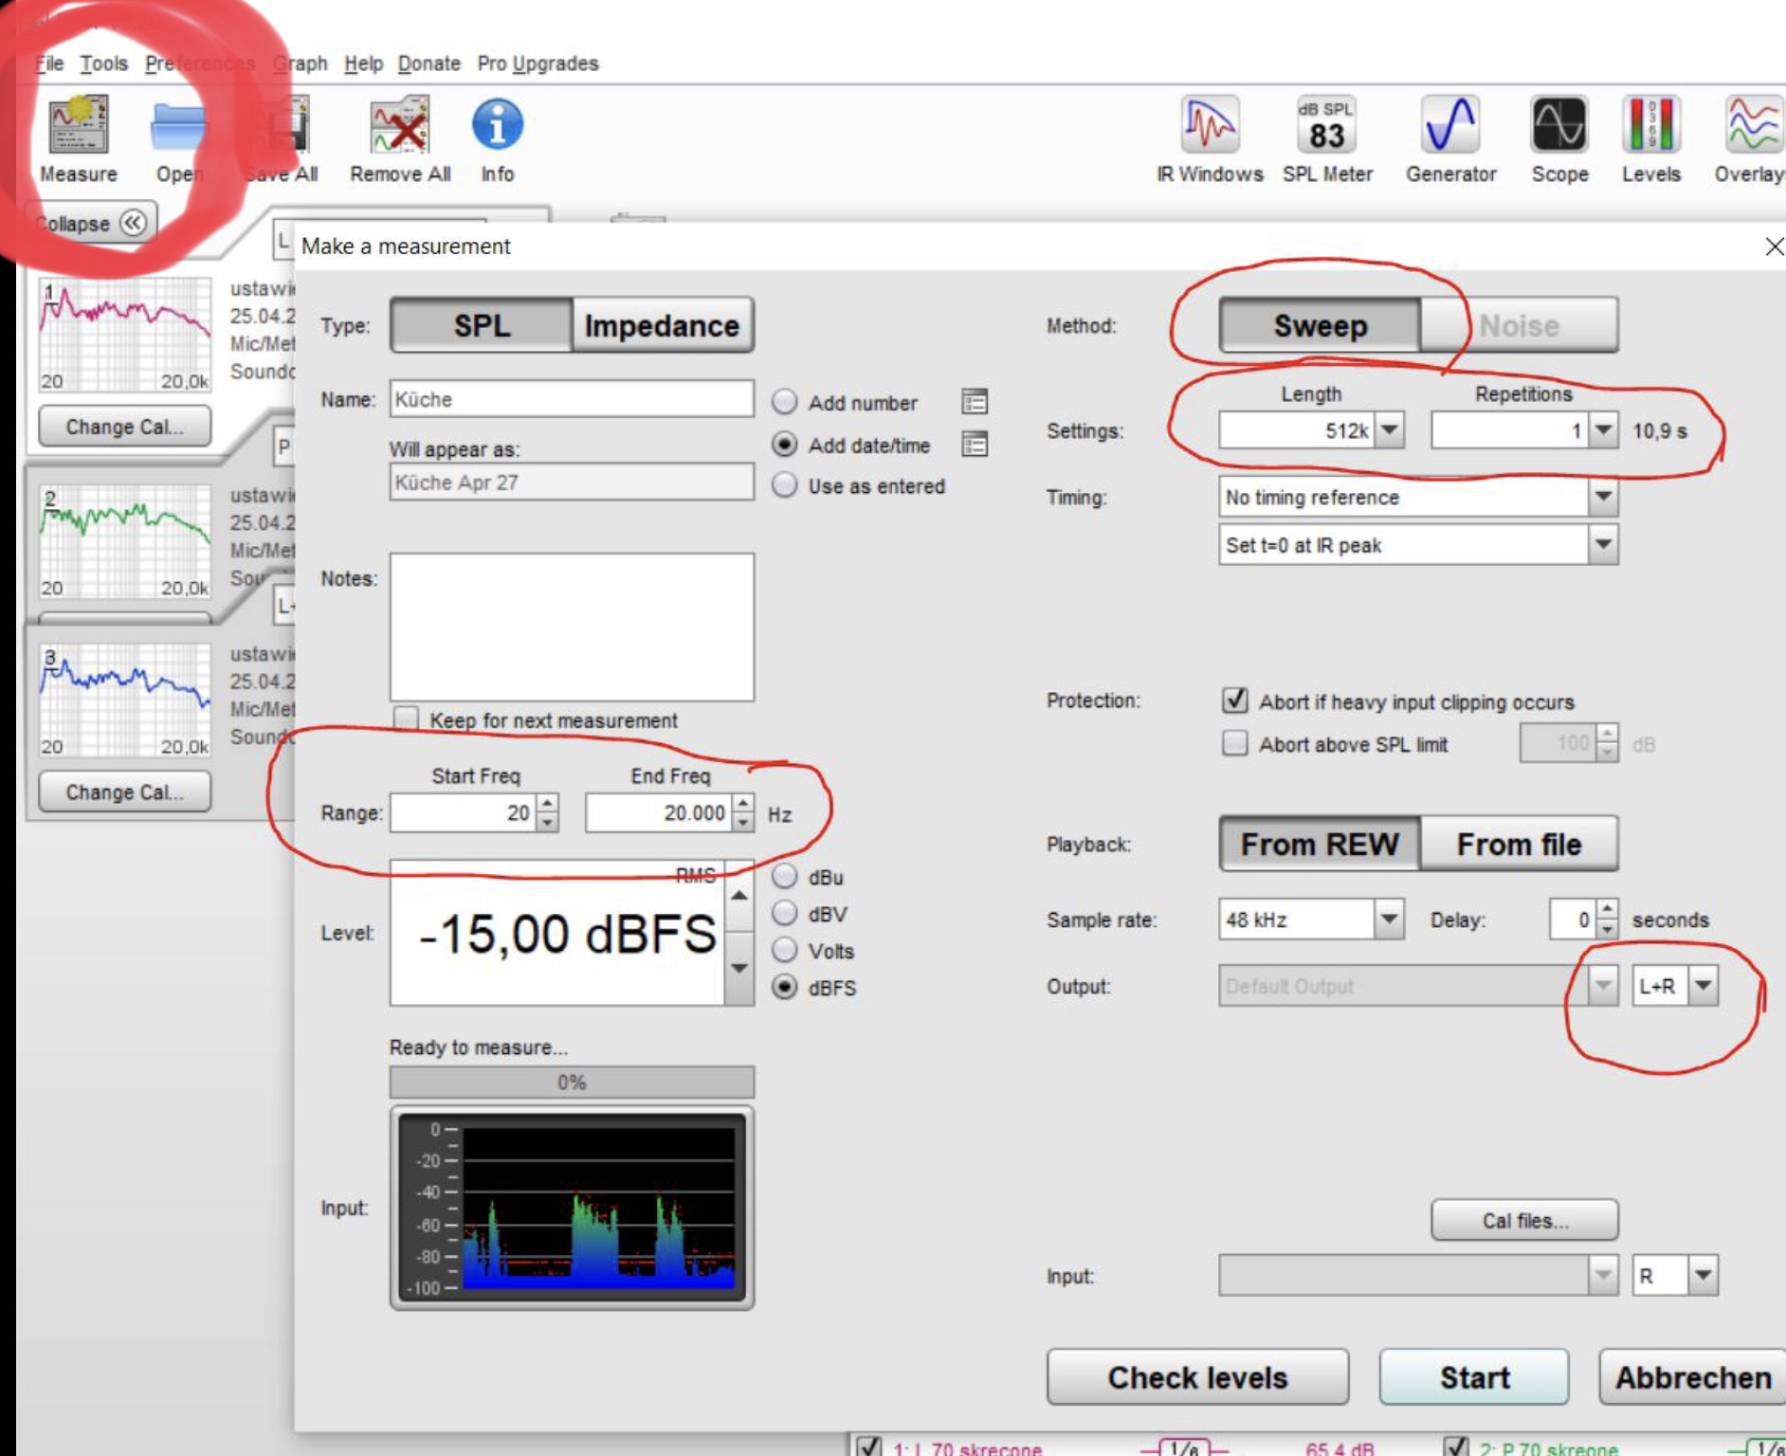Open the Repetitions dropdown
1786x1456 pixels.
(1602, 430)
